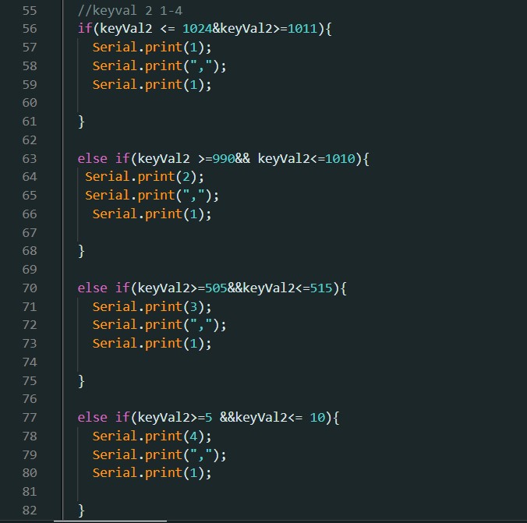The image size is (527, 523).
Task: Click the "if" keyword on line 63
Action: click(122, 158)
